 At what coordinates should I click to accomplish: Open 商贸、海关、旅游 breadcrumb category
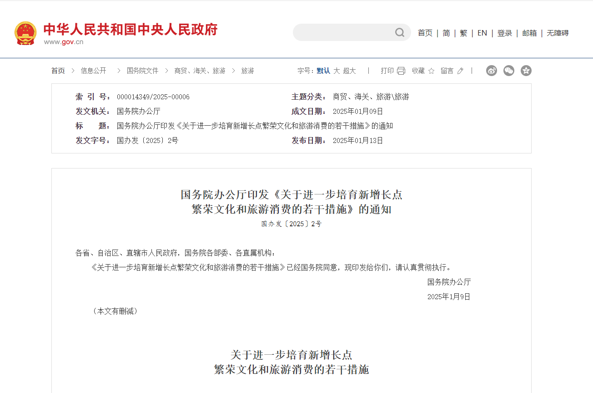(x=200, y=71)
